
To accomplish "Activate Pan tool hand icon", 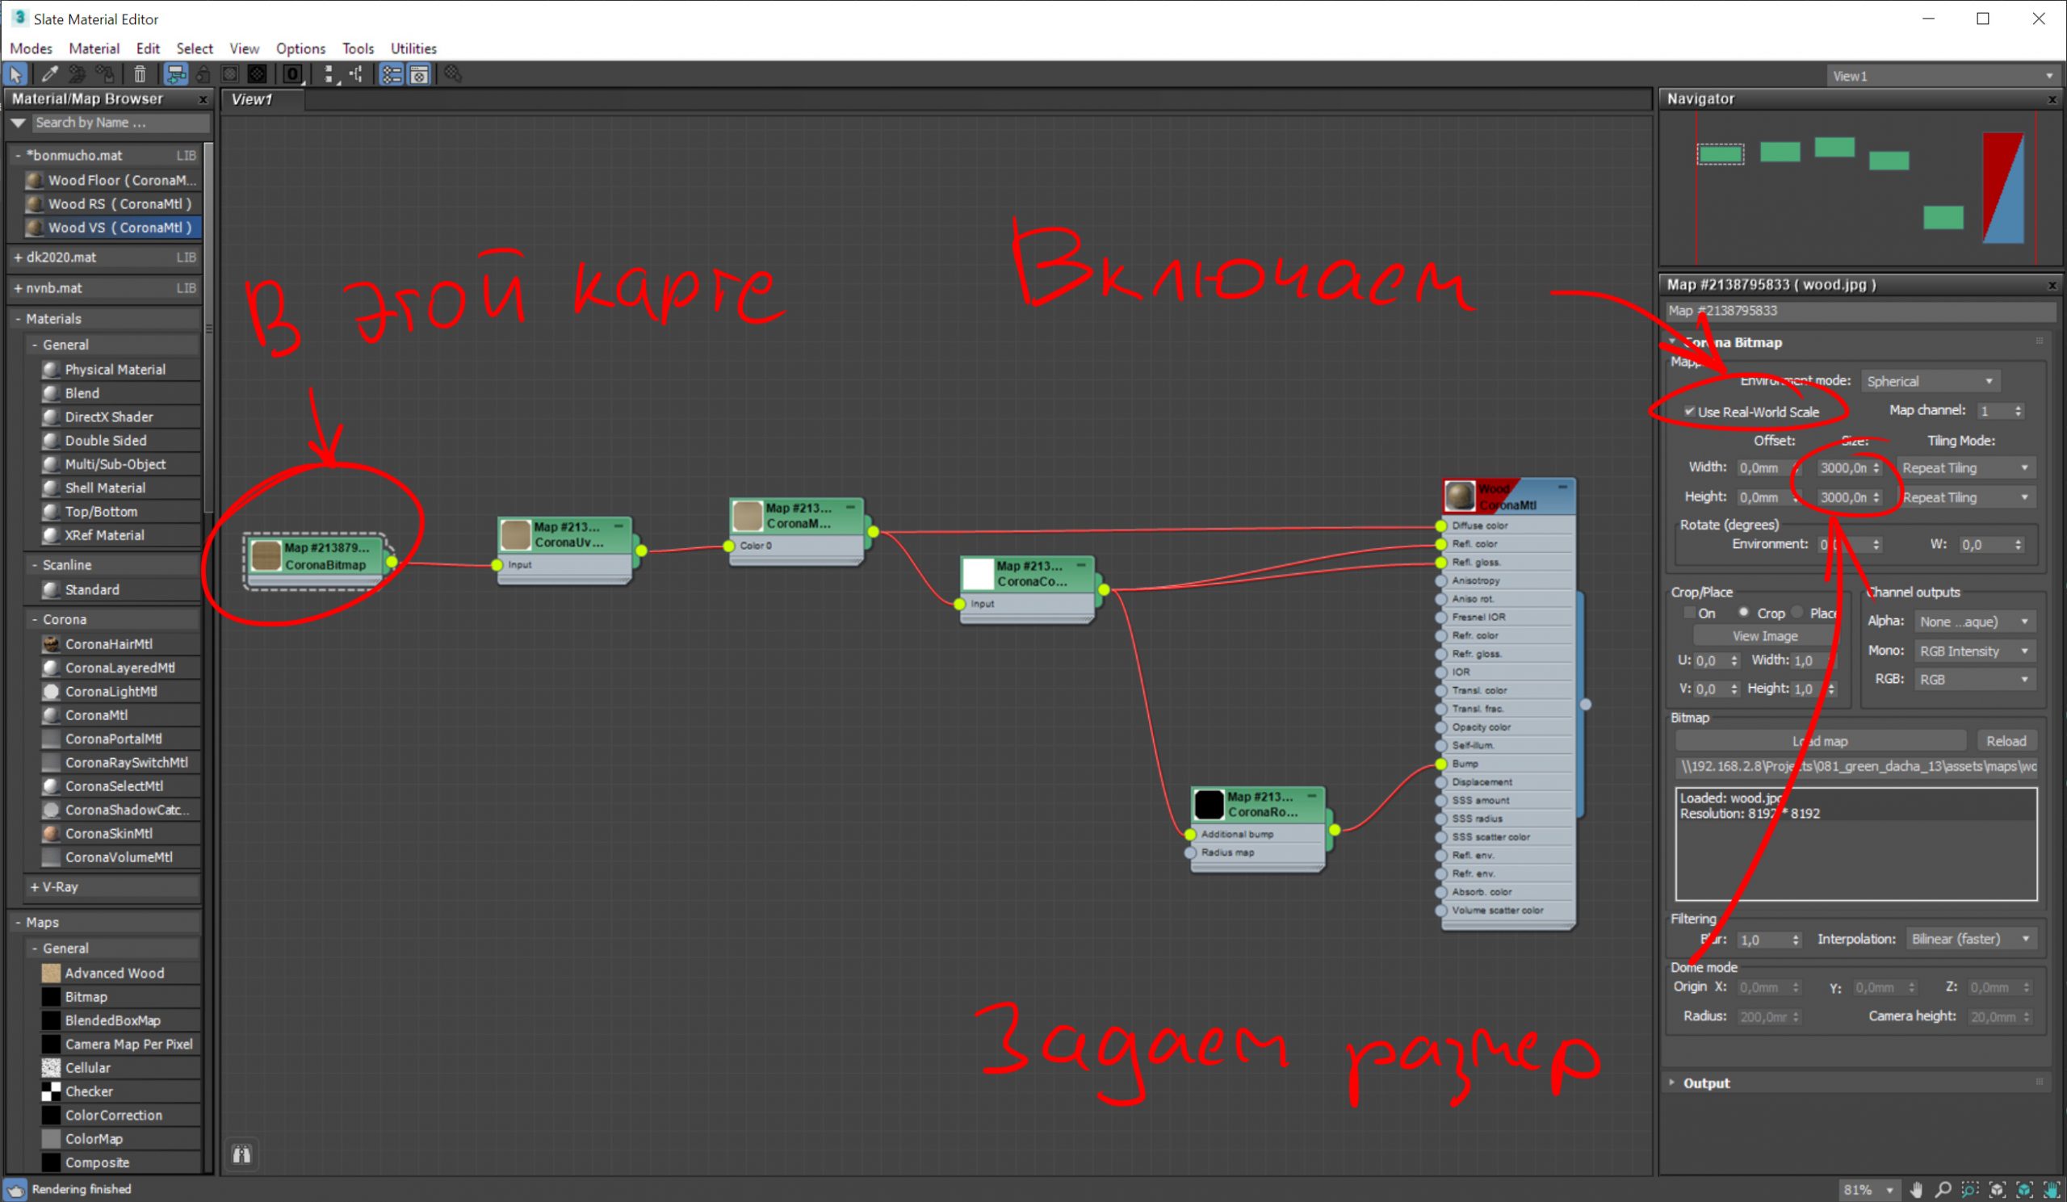I will coord(1916,1189).
